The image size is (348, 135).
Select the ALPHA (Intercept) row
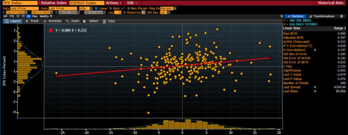pyautogui.click(x=314, y=42)
